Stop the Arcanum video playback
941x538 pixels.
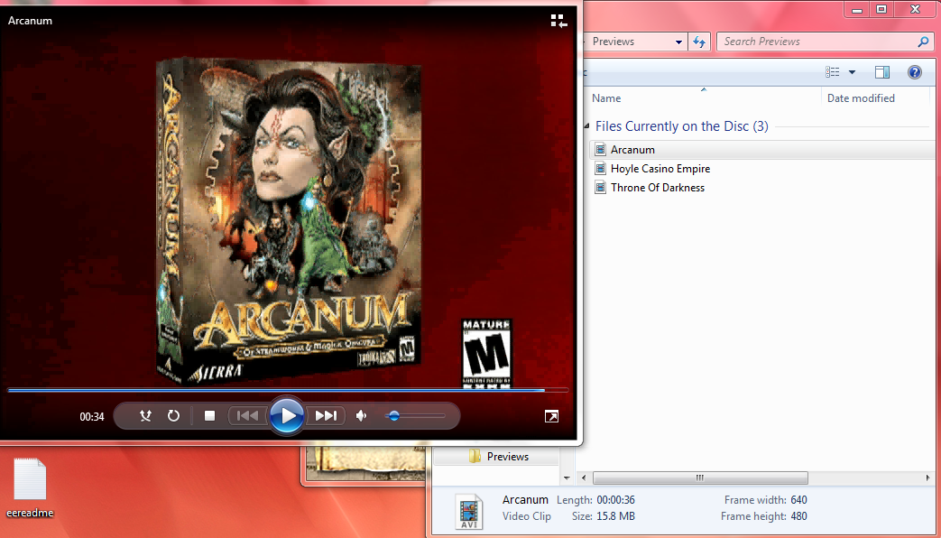[209, 415]
